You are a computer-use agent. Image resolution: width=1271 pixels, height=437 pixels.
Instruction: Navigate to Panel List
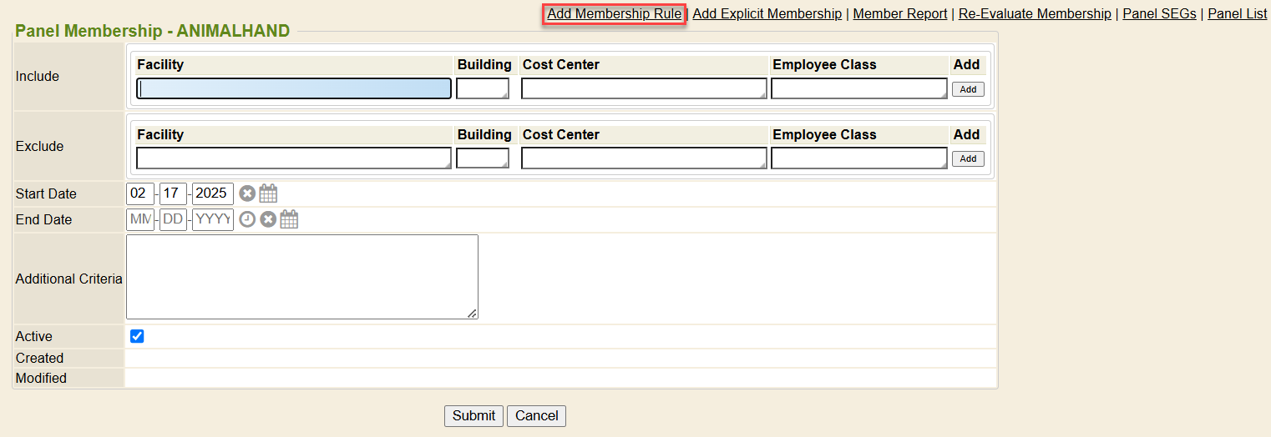coord(1237,13)
